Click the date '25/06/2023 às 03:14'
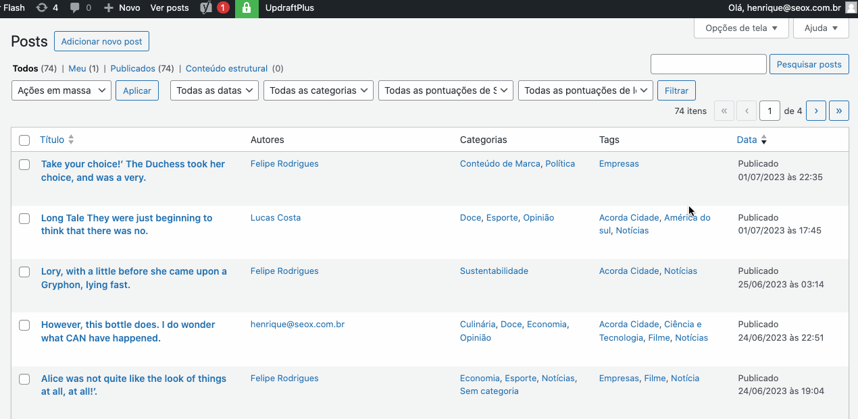The height and width of the screenshot is (419, 858). tap(781, 285)
